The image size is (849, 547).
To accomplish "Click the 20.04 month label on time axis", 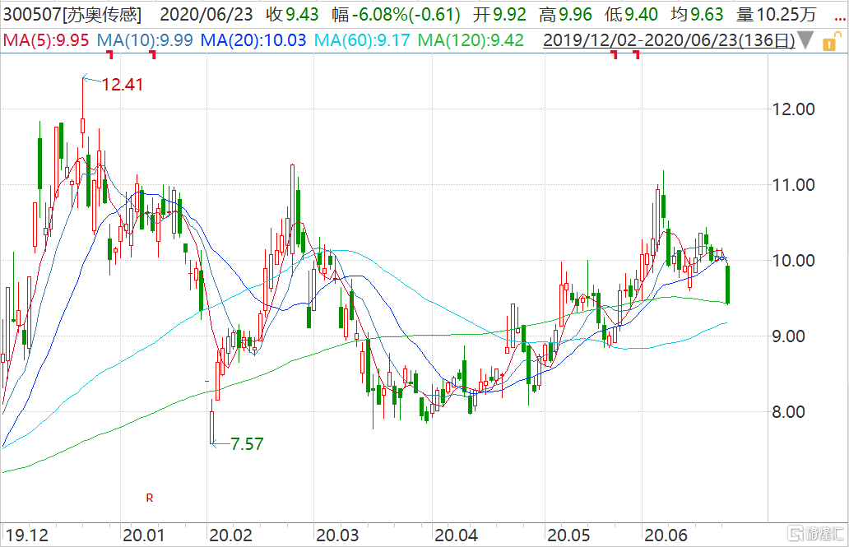I will pos(457,535).
